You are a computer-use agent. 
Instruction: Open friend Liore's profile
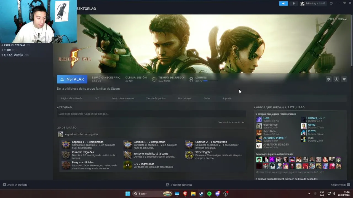tap(266, 118)
